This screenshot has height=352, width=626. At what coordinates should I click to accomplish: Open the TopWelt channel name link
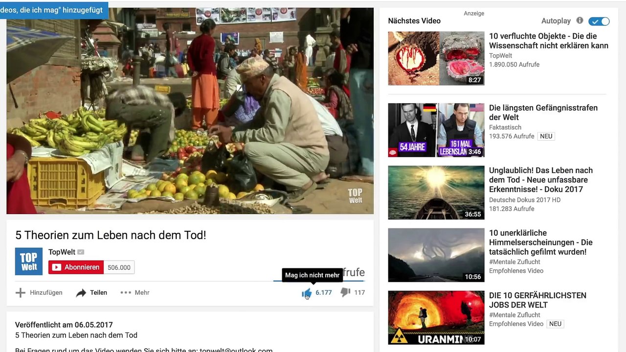[x=62, y=252]
